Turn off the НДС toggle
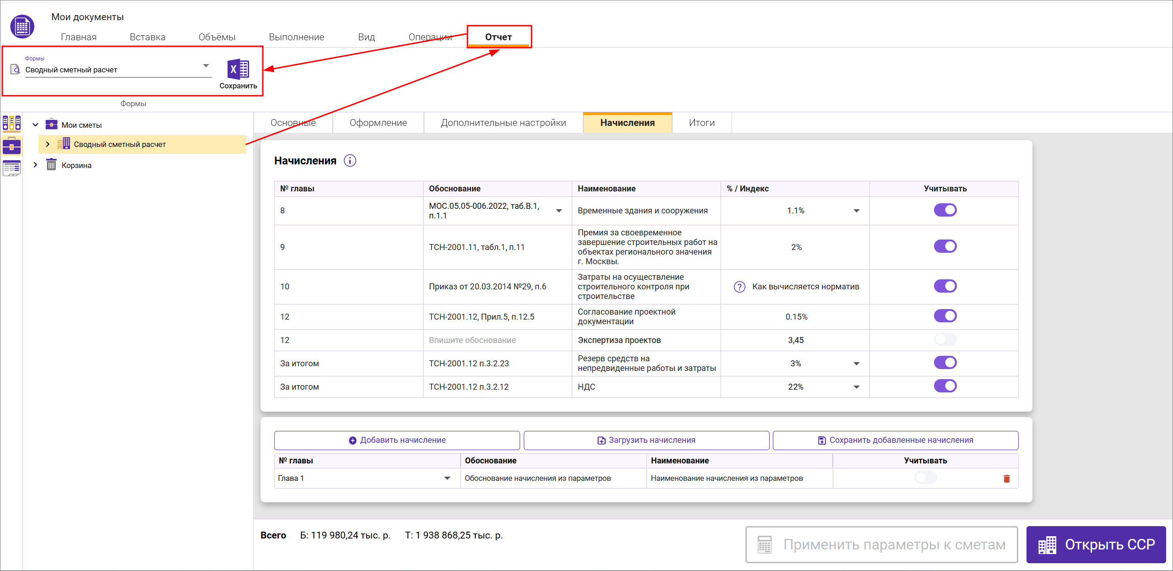Screen dimensions: 1173x571 [945, 386]
